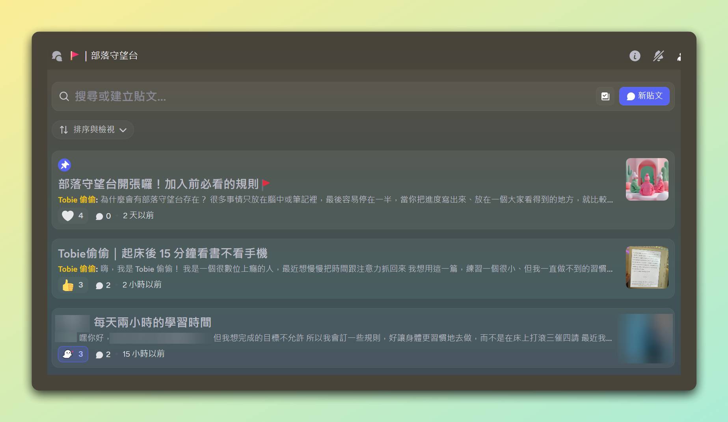Click the muted notification bell icon
Screen dimensions: 728x422
pos(658,56)
